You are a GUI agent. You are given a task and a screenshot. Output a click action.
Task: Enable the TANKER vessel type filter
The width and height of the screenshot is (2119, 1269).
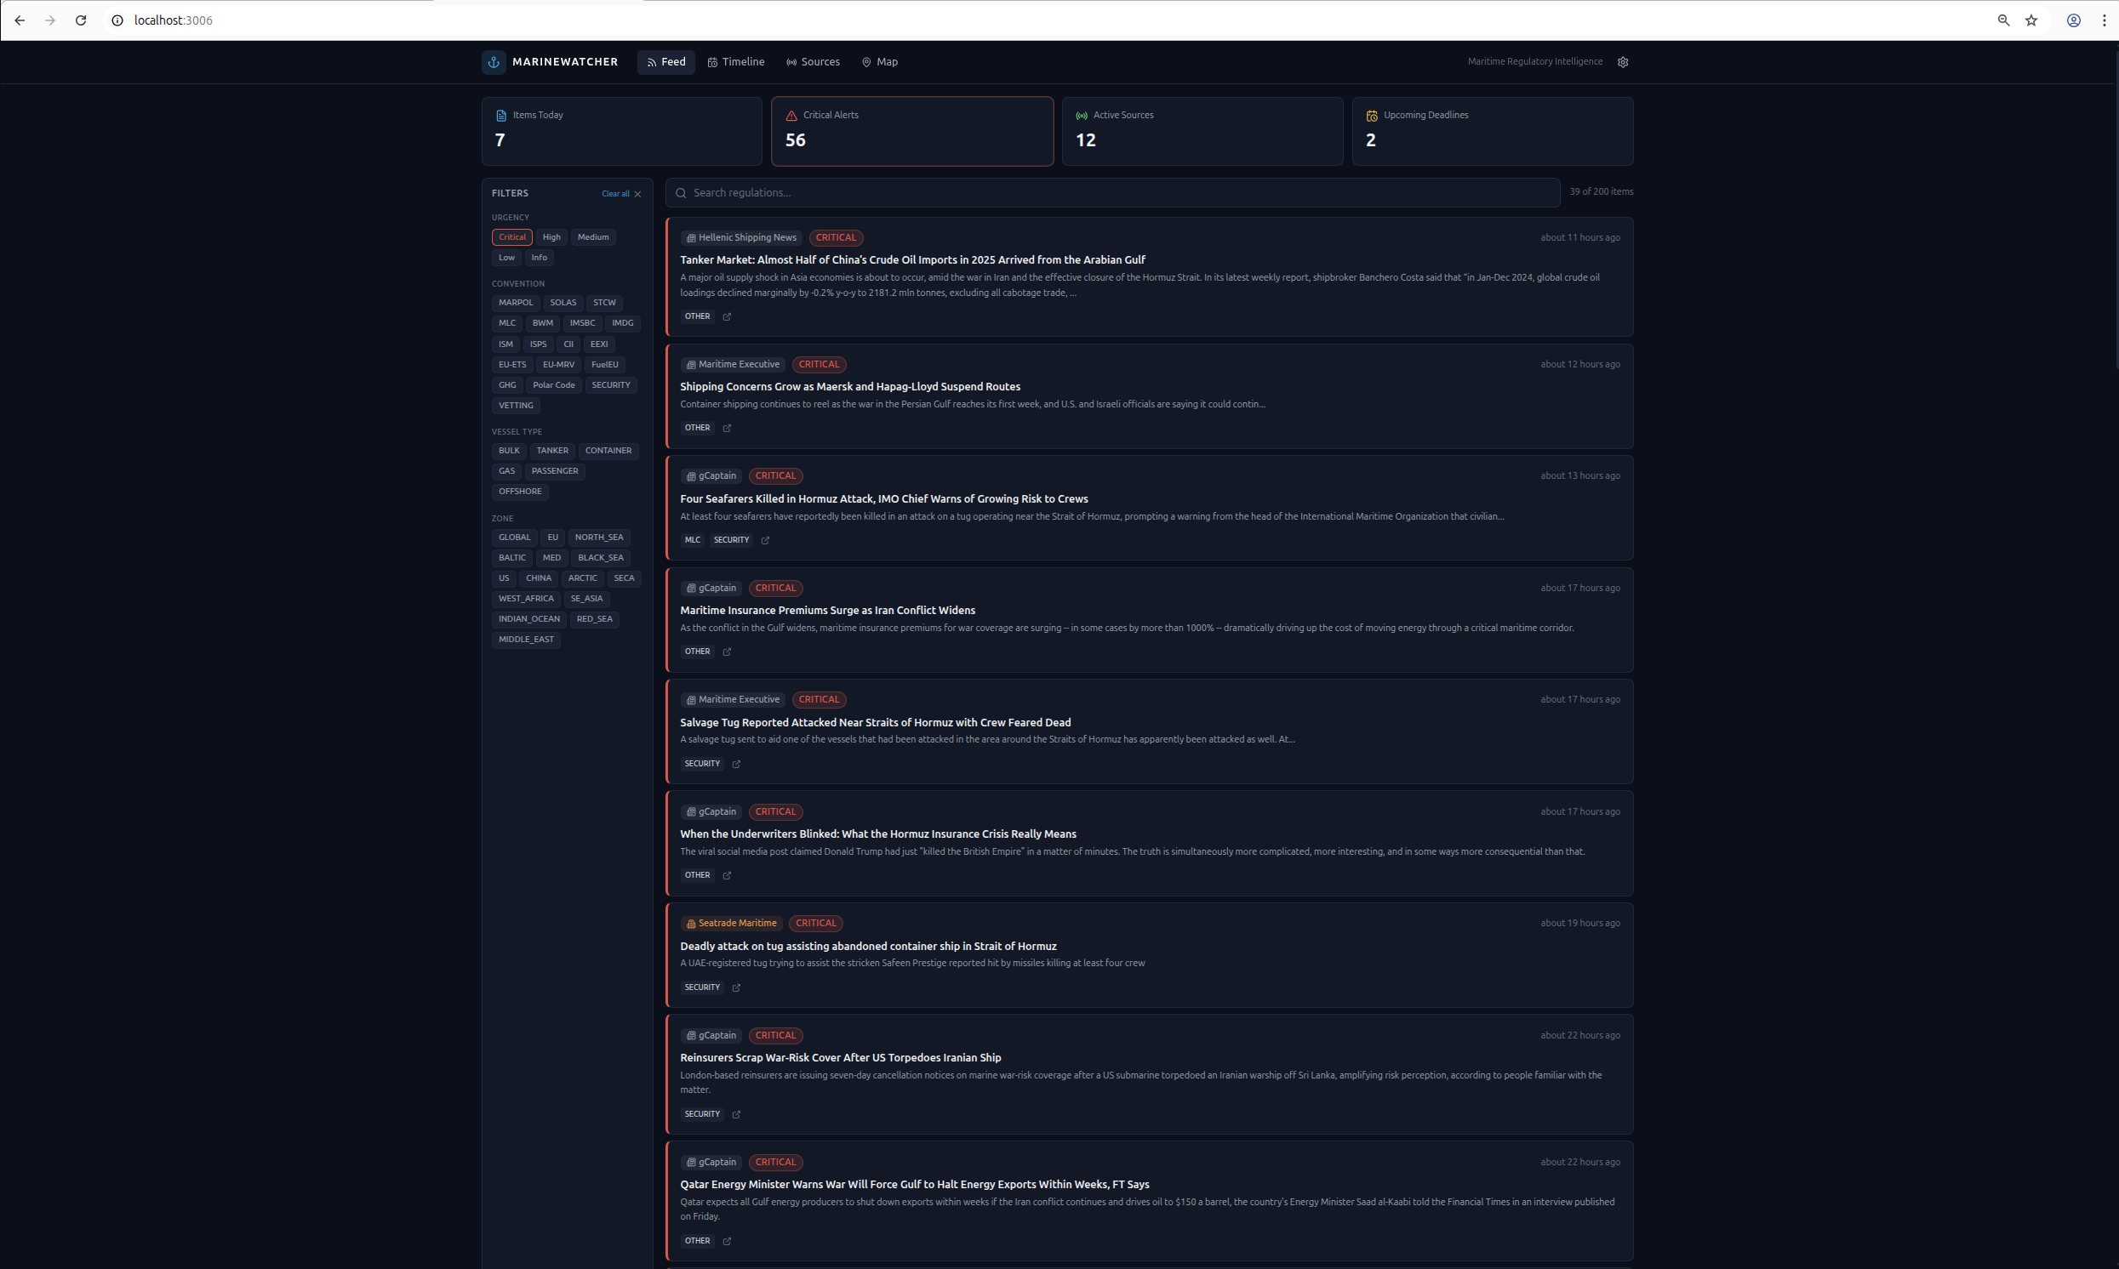(x=551, y=450)
